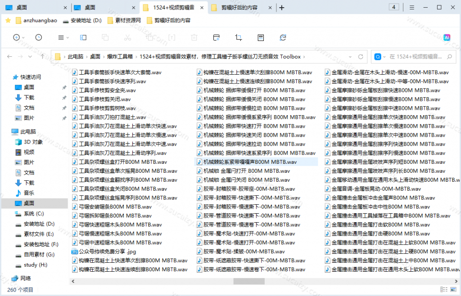Click the new item plus icon in toolbar
Screen dimensions: 461x296
pos(17,37)
